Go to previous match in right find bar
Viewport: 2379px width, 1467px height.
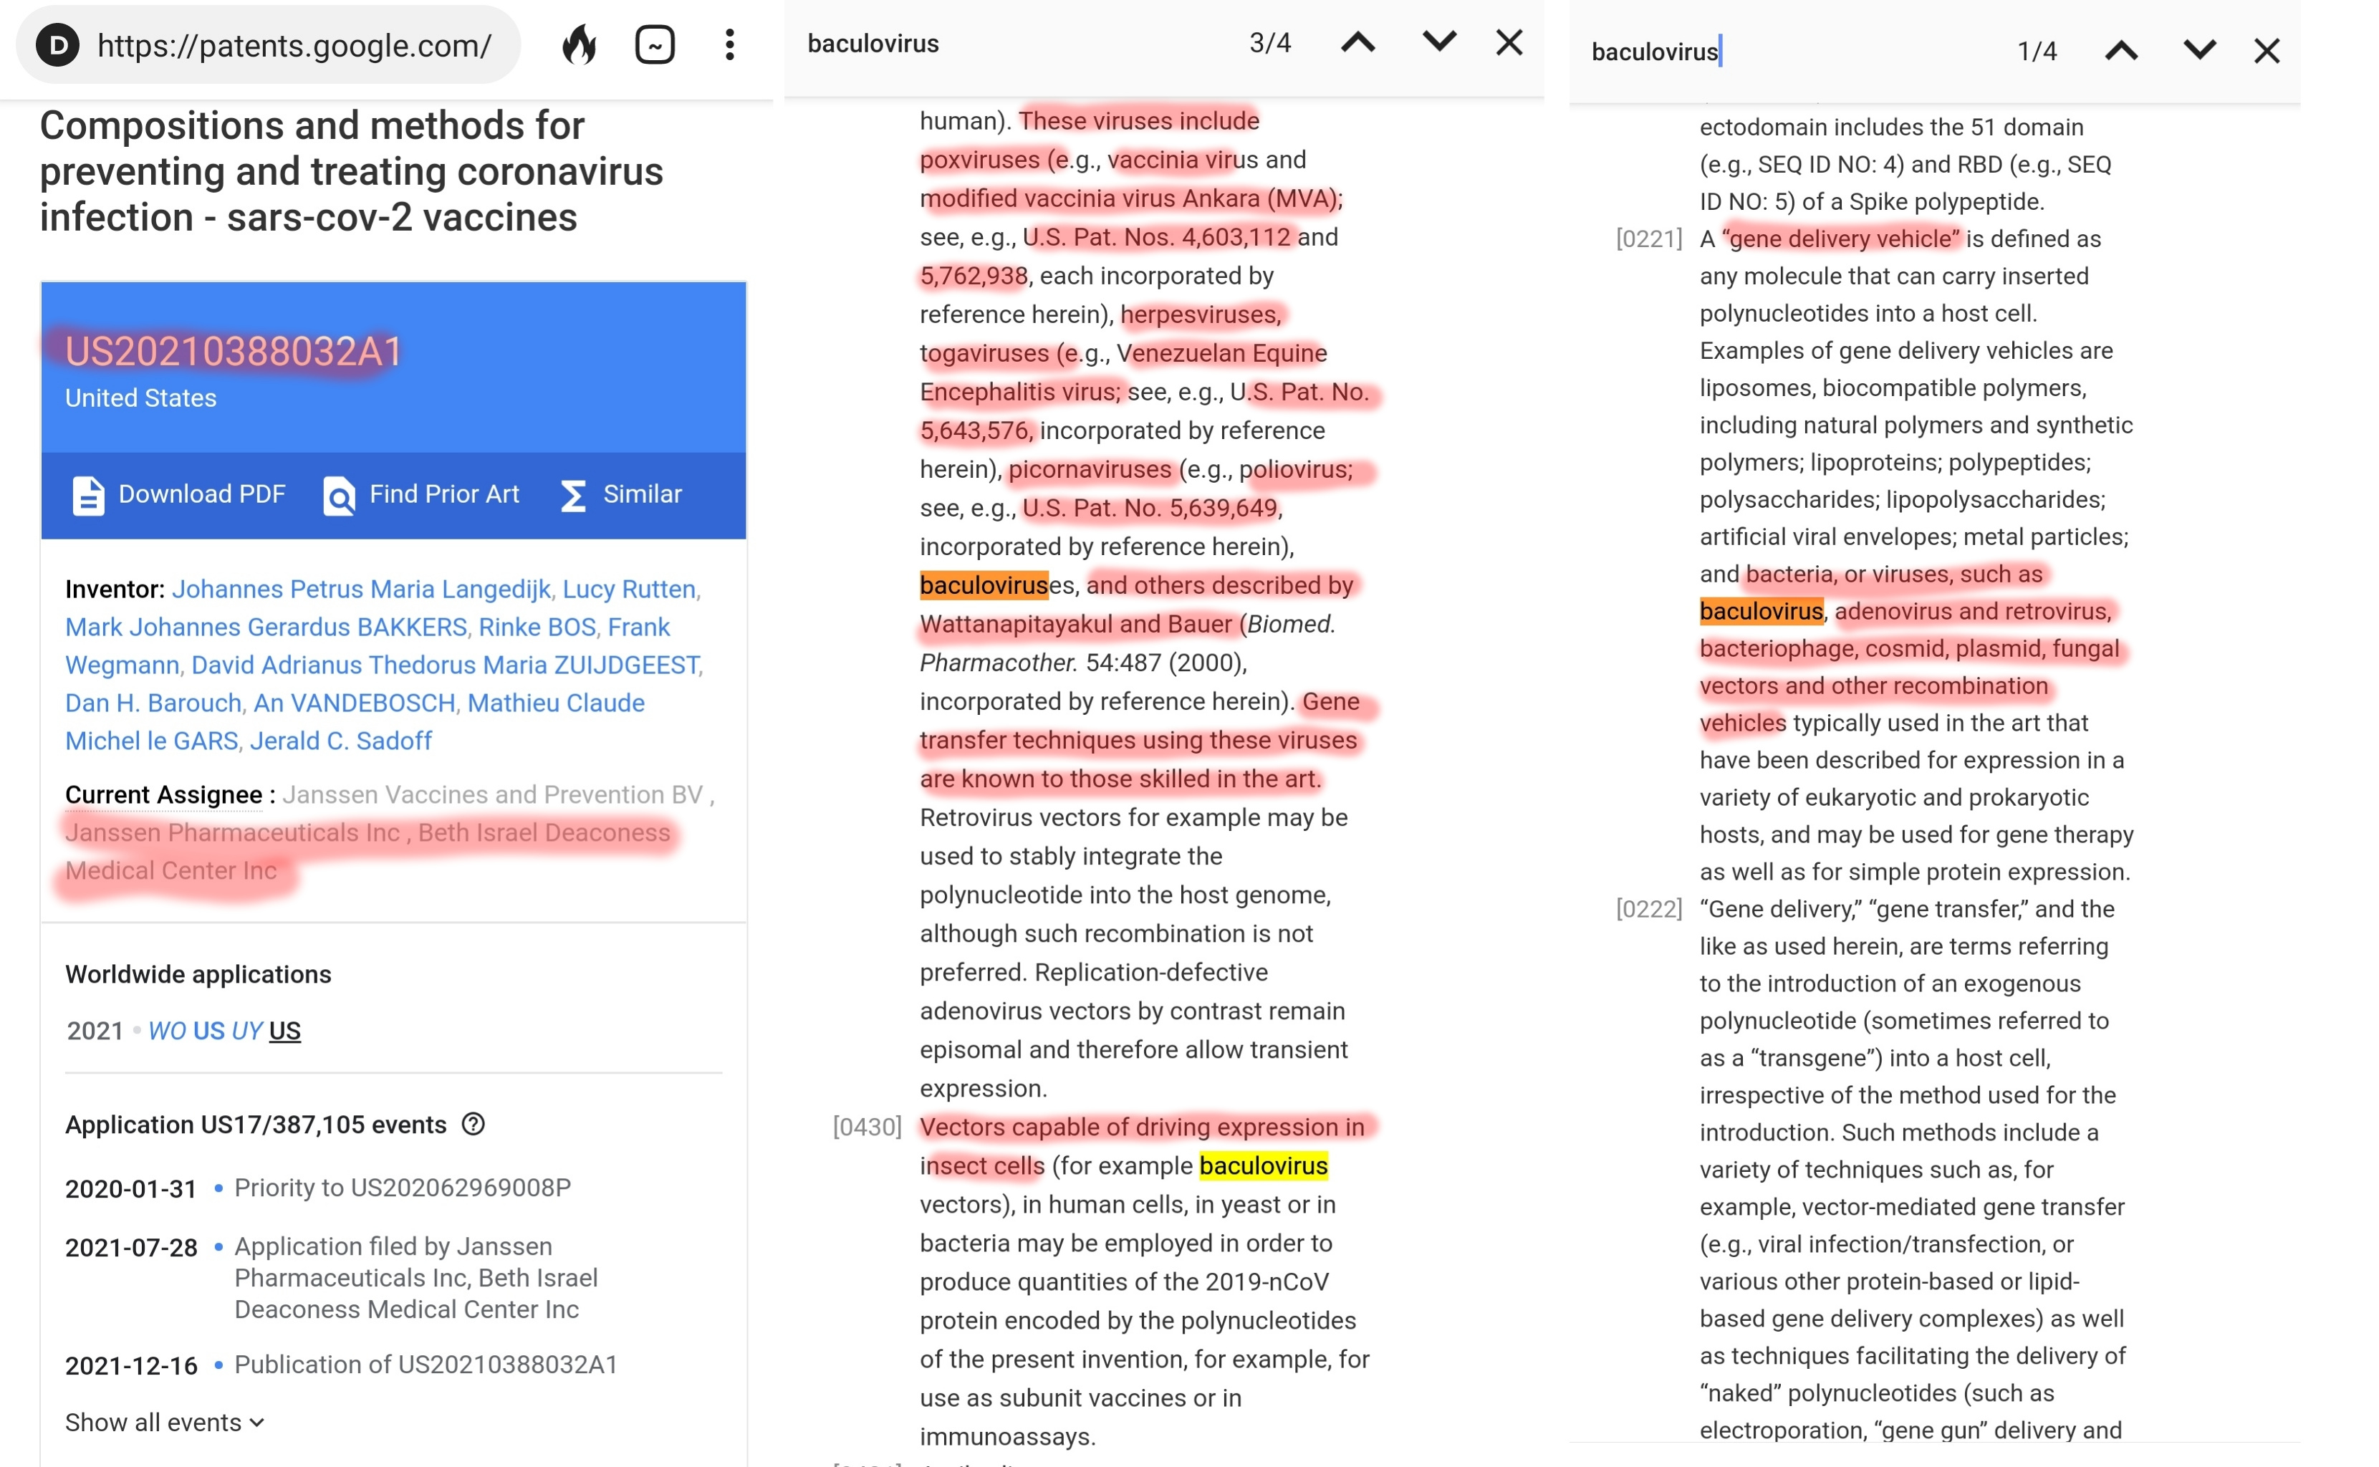[2122, 50]
